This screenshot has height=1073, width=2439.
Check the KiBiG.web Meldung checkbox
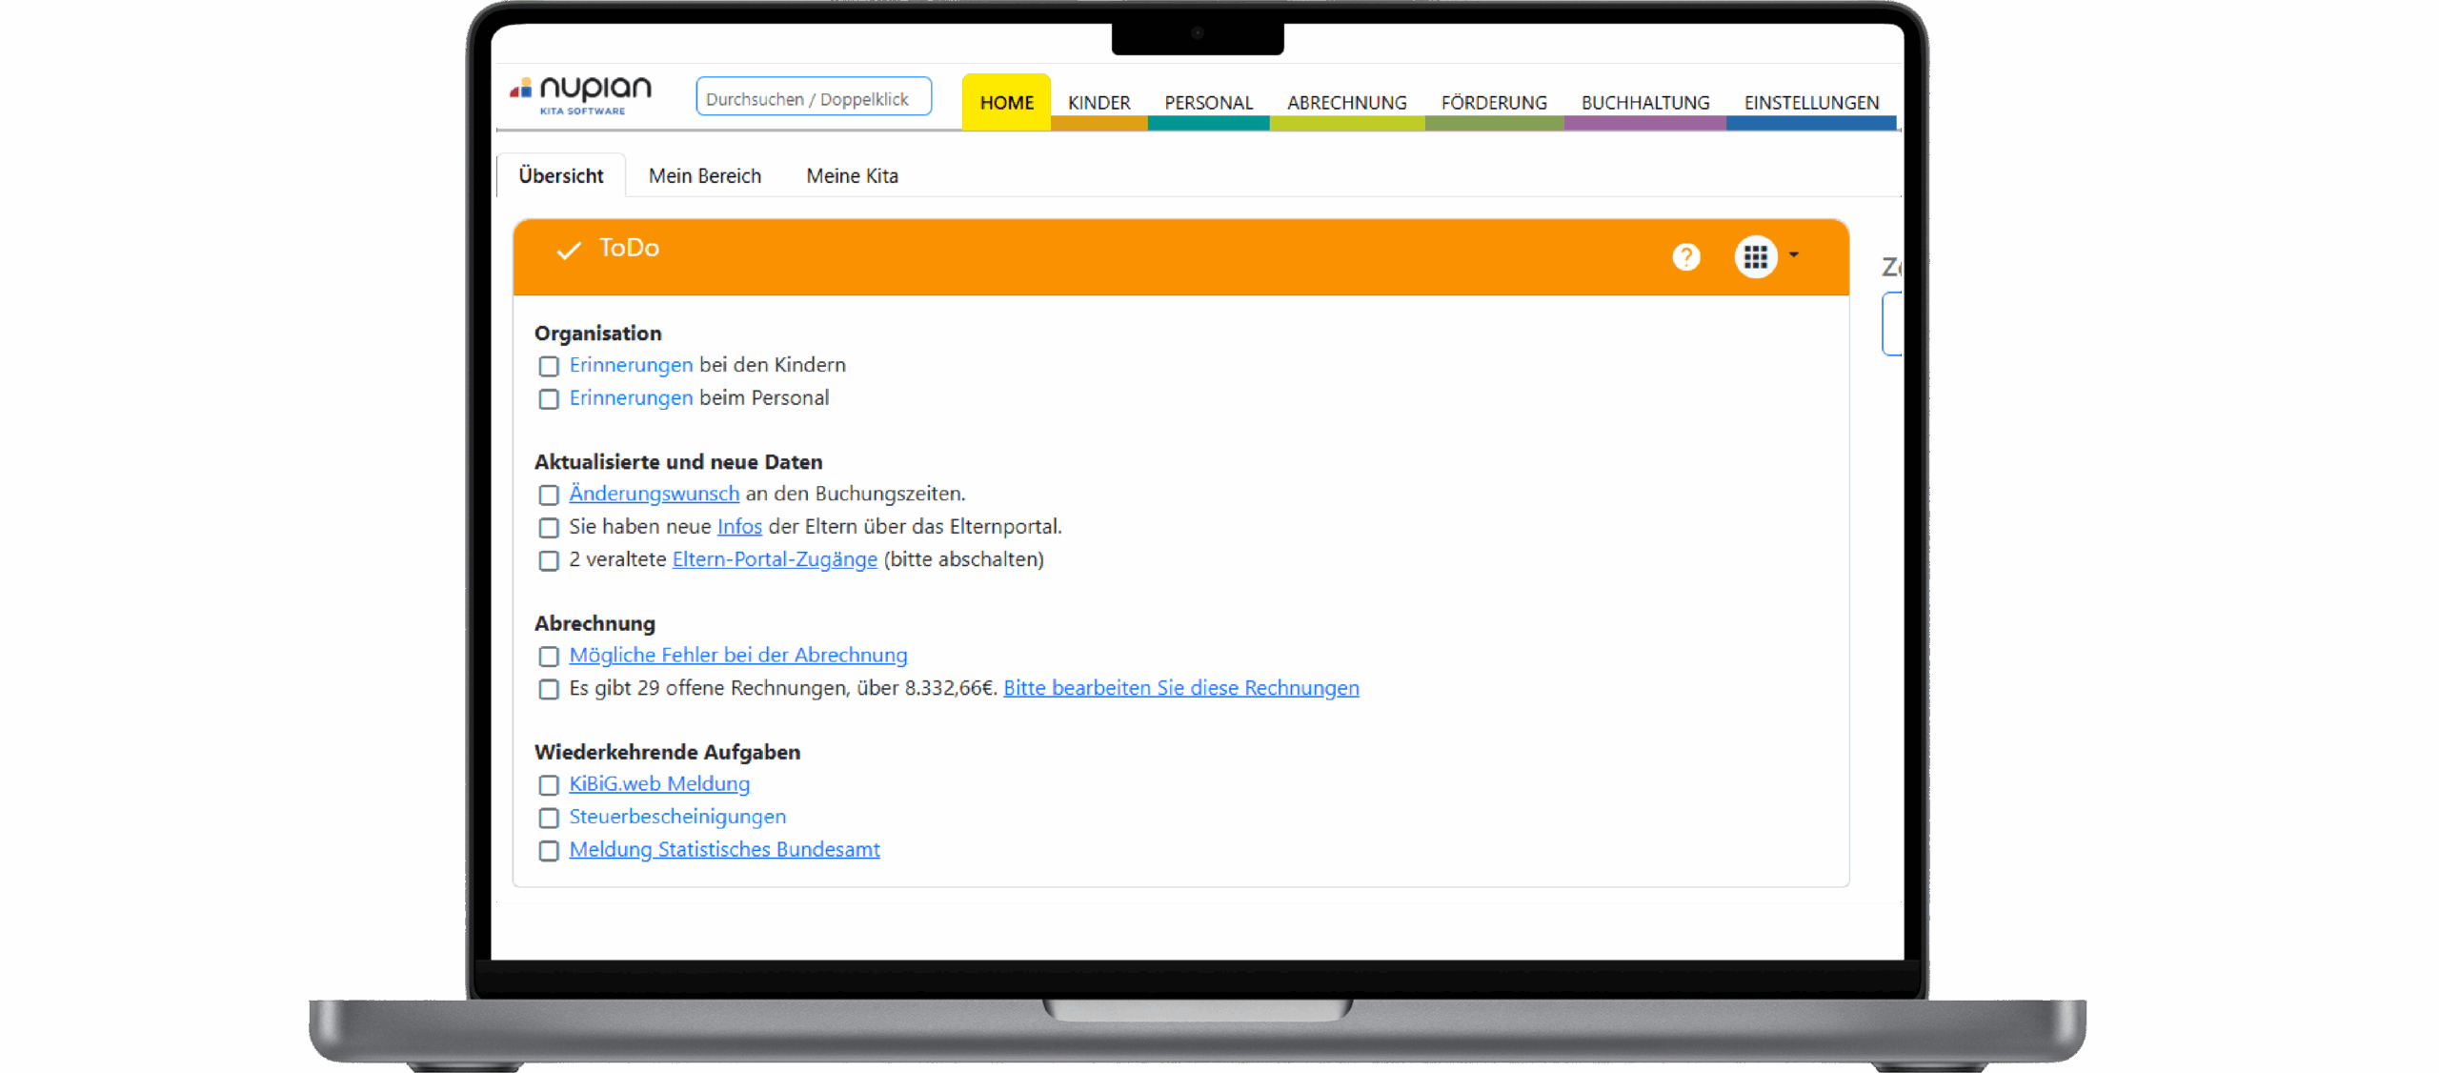(549, 785)
